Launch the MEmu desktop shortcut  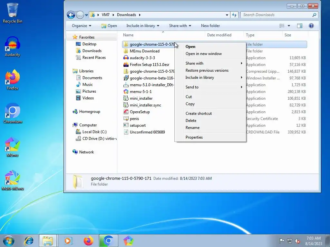click(x=13, y=147)
